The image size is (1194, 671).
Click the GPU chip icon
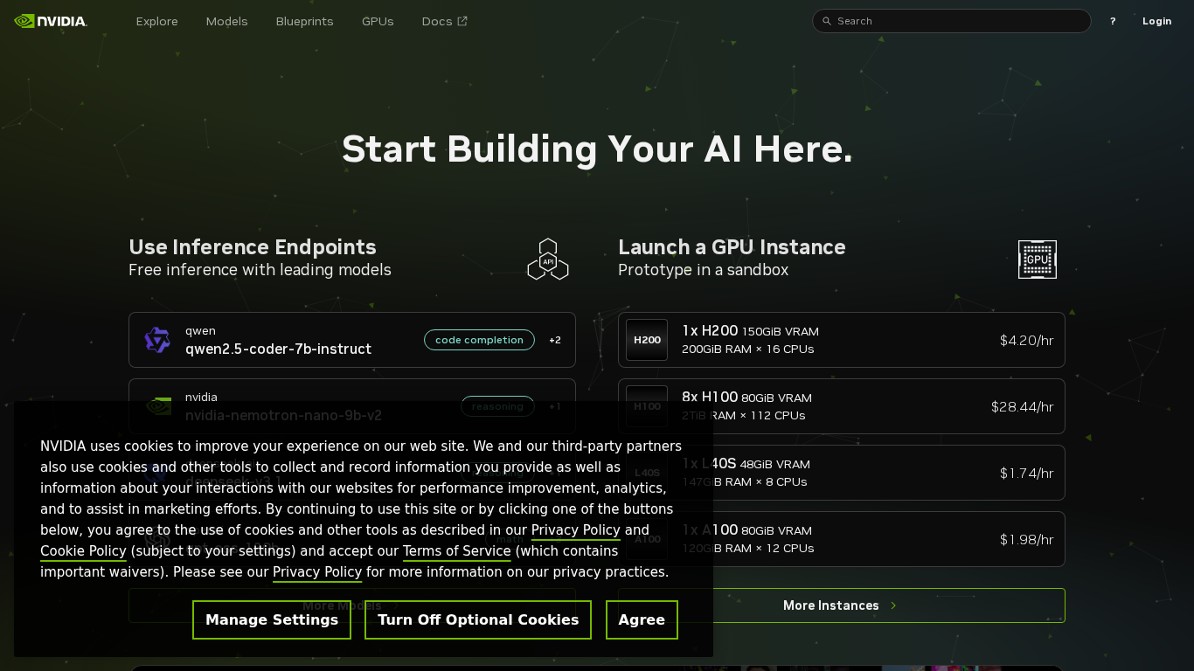click(1038, 259)
